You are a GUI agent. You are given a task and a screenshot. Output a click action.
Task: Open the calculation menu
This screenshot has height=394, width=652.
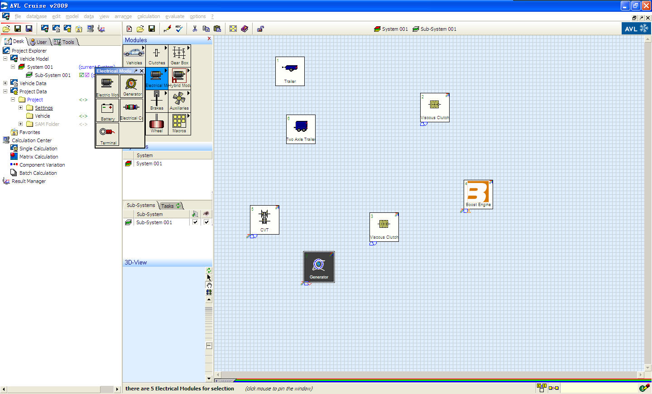[x=149, y=16]
